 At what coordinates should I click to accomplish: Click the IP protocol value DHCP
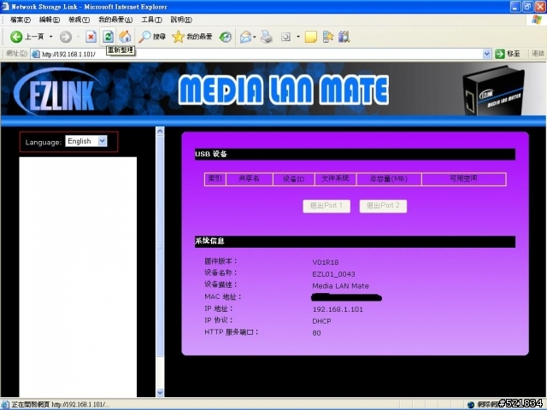tap(321, 321)
